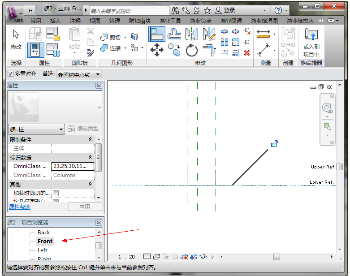This screenshot has height=276, width=350.
Task: Select the Left elevation in project browser
Action: coord(43,250)
